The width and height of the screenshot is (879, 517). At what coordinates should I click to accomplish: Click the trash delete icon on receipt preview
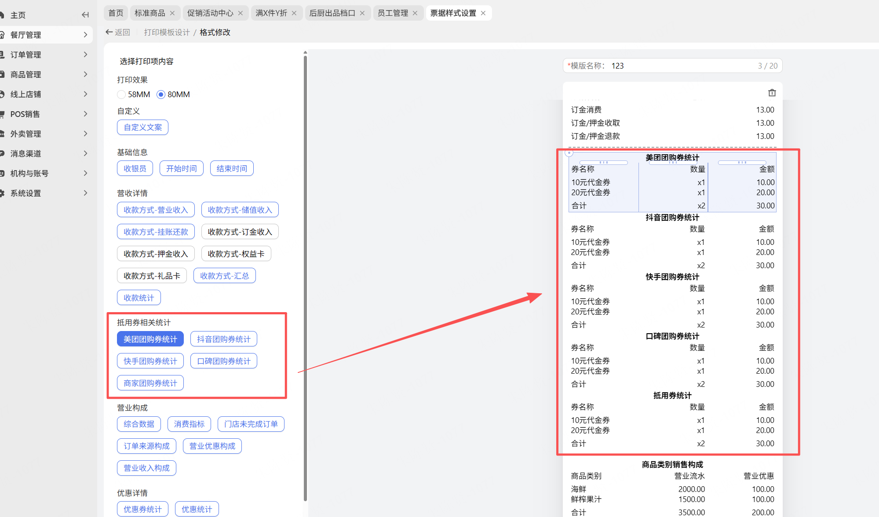click(x=772, y=93)
